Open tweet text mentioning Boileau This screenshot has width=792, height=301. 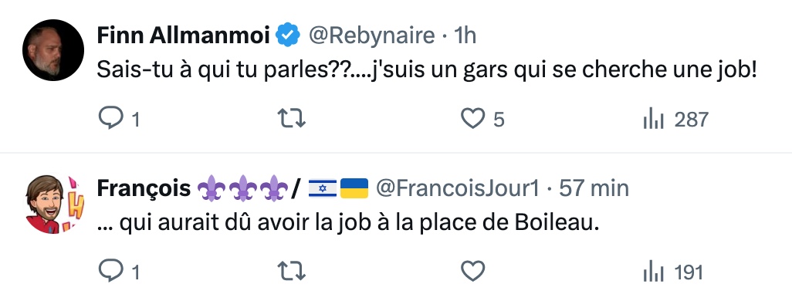pos(347,223)
